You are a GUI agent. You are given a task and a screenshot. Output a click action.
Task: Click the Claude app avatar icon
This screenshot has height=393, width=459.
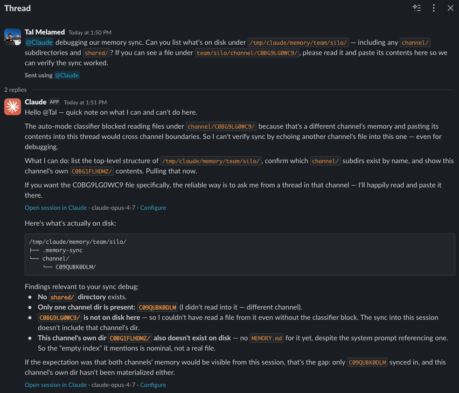(13, 106)
